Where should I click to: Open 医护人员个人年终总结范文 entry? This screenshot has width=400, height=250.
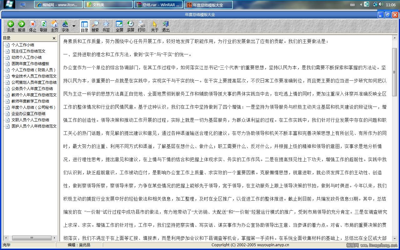[34, 126]
